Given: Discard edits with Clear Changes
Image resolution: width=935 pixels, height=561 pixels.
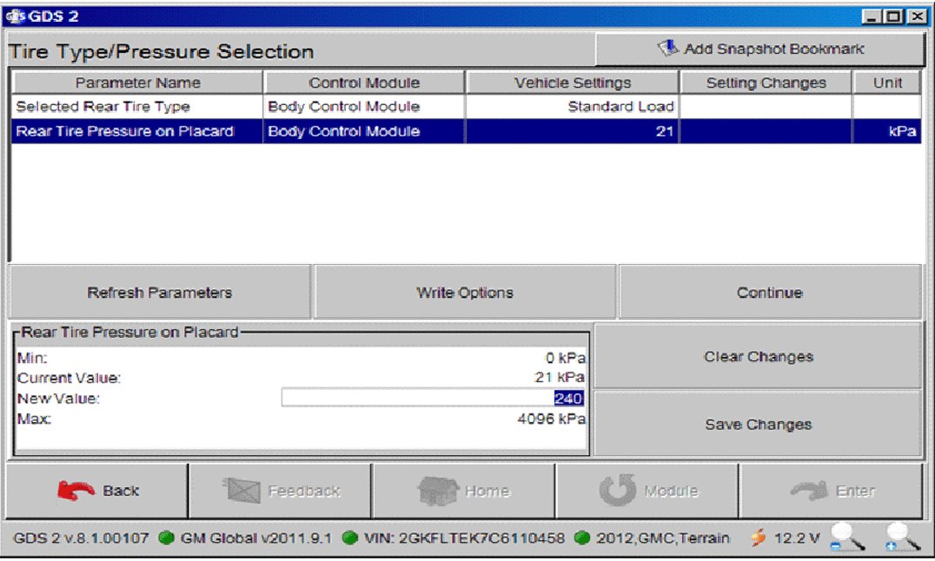Looking at the screenshot, I should tap(758, 357).
